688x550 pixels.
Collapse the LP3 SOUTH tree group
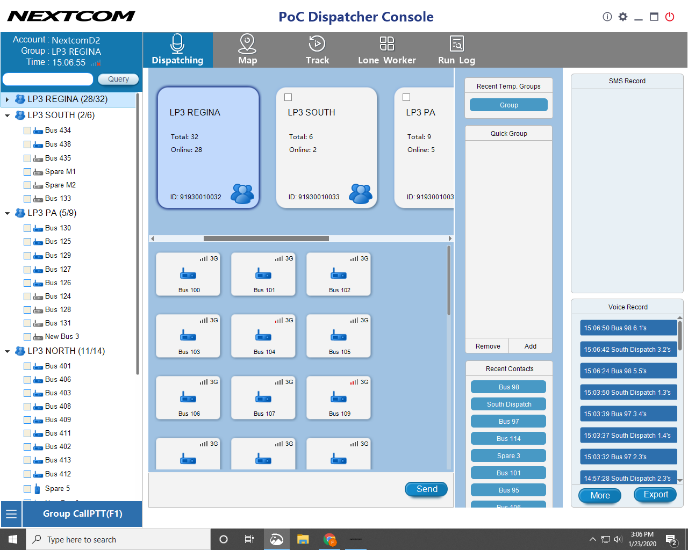pyautogui.click(x=7, y=115)
